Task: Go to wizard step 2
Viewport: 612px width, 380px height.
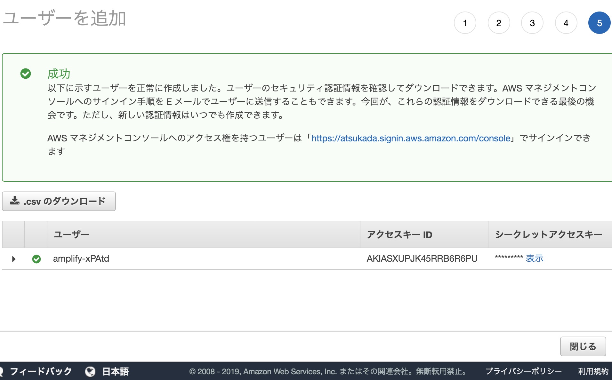Action: coord(499,23)
